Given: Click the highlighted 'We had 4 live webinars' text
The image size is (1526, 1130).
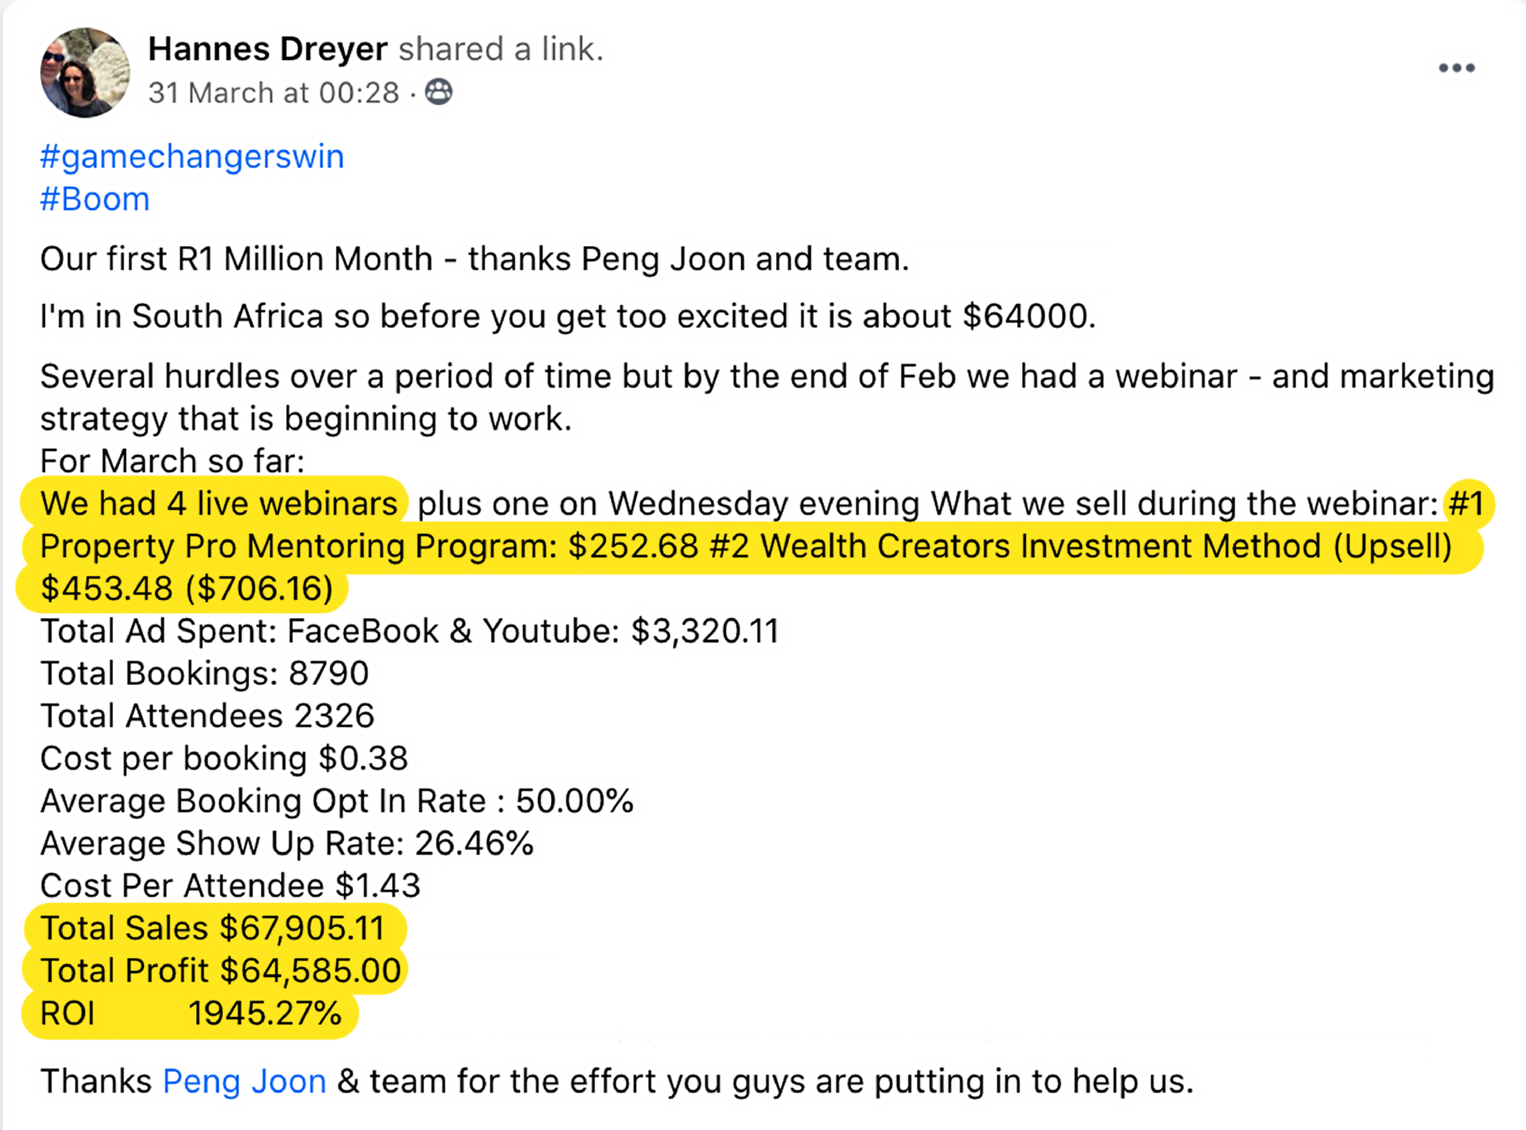Looking at the screenshot, I should (218, 503).
